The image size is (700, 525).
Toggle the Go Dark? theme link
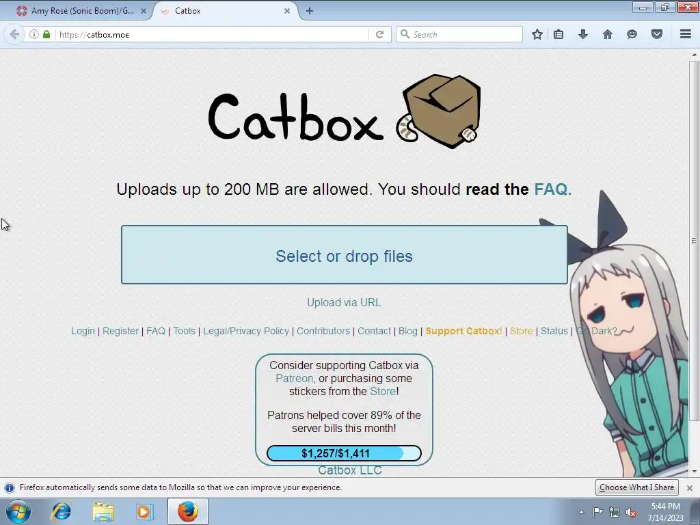(596, 331)
